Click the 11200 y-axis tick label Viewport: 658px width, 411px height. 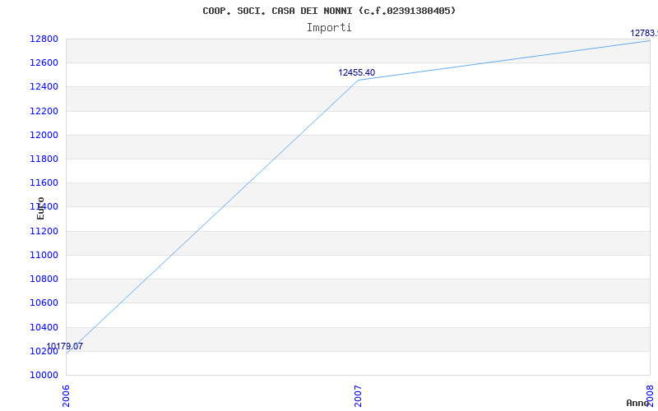point(44,231)
